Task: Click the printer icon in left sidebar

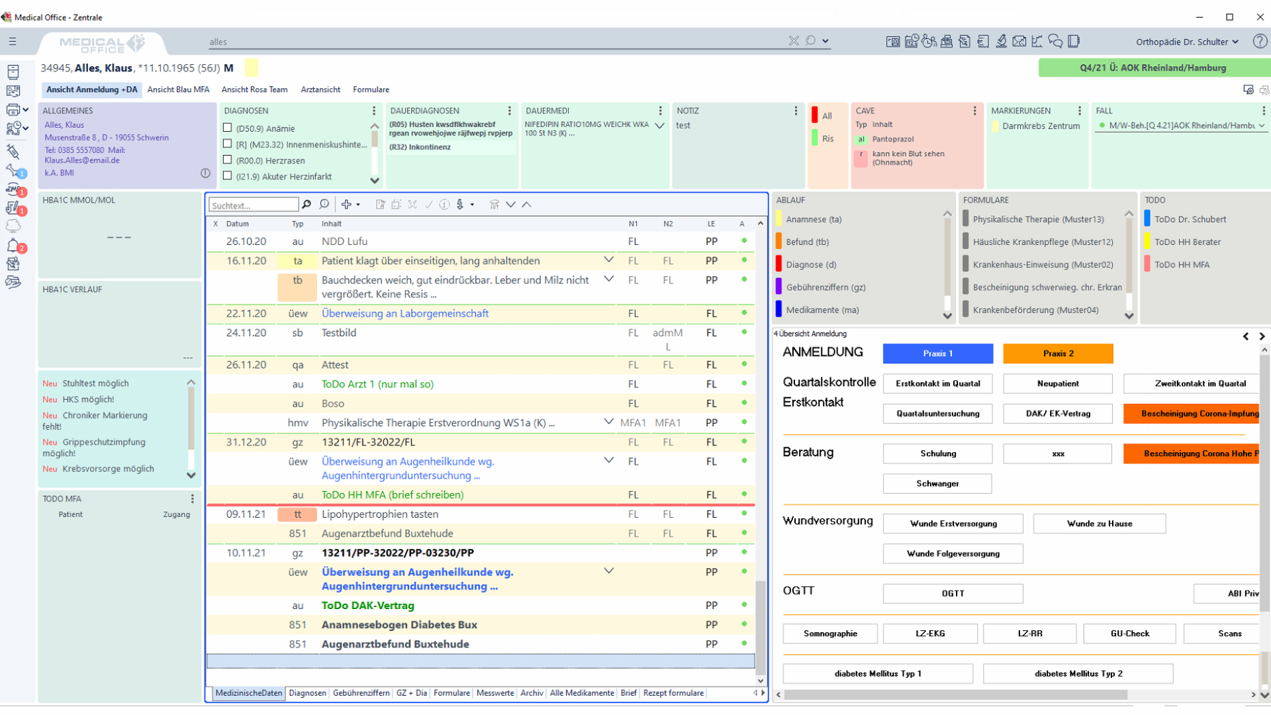Action: click(12, 110)
